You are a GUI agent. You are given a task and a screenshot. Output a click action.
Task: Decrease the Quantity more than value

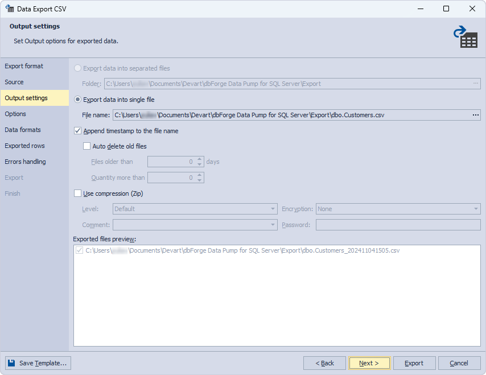pyautogui.click(x=200, y=180)
